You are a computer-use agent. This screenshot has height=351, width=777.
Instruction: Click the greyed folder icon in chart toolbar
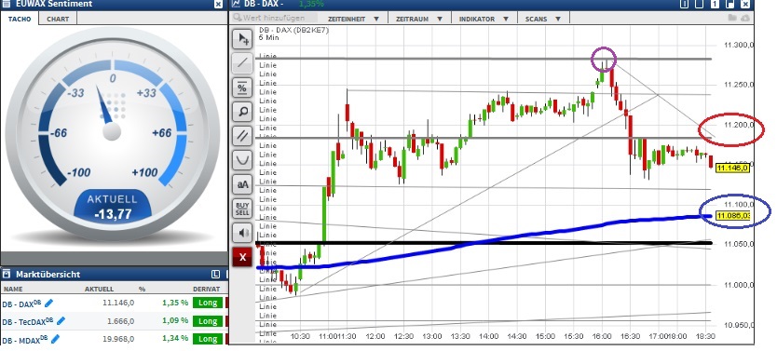click(x=733, y=19)
